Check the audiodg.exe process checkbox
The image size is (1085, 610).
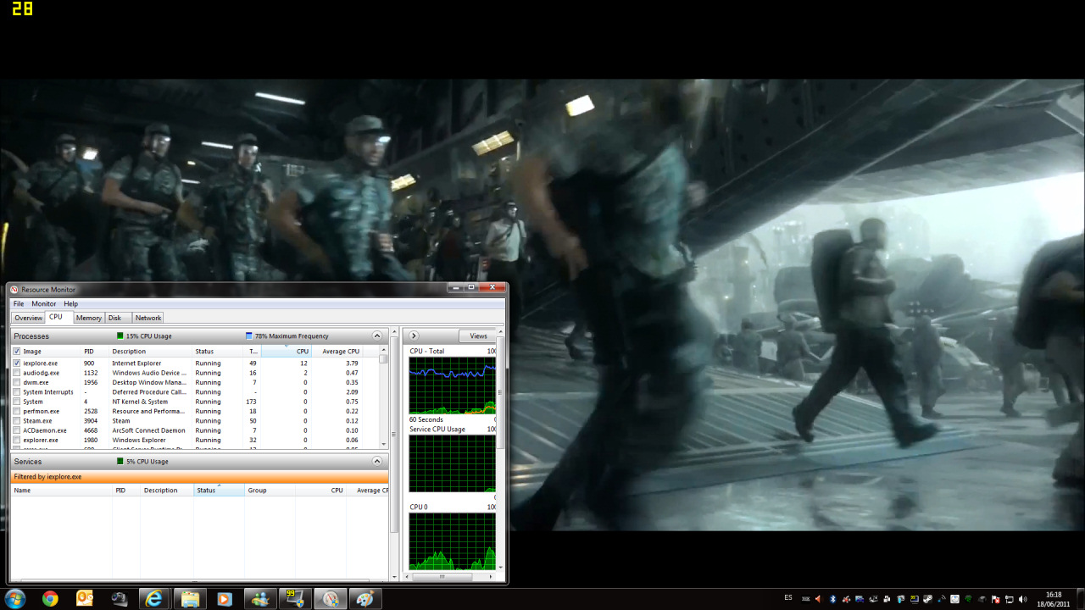coord(17,373)
